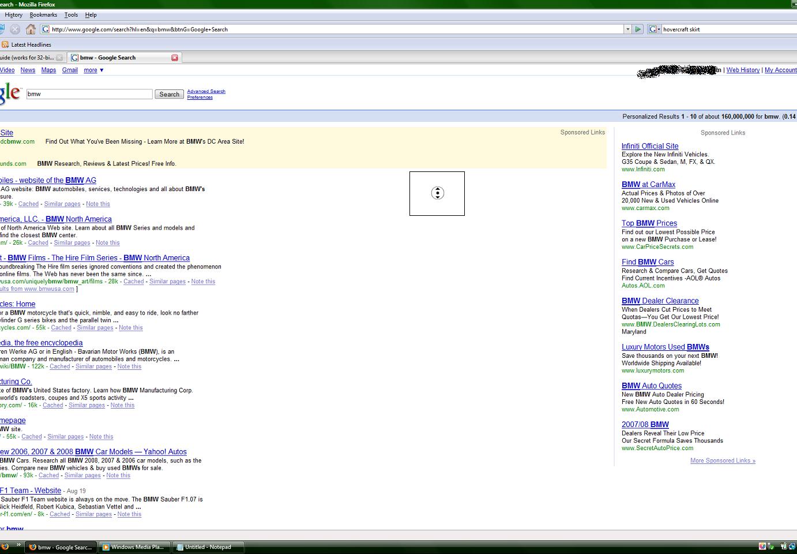797x554 pixels.
Task: Open Cached link for BMW AG result
Action: (x=28, y=204)
